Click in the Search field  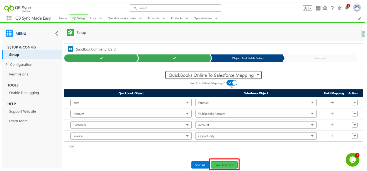pos(175,8)
